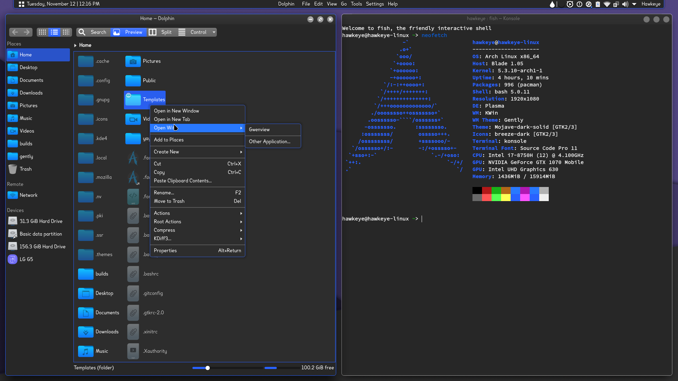Screen dimensions: 678x381
Task: Expand the Home breadcrumb arrow
Action: click(x=75, y=45)
